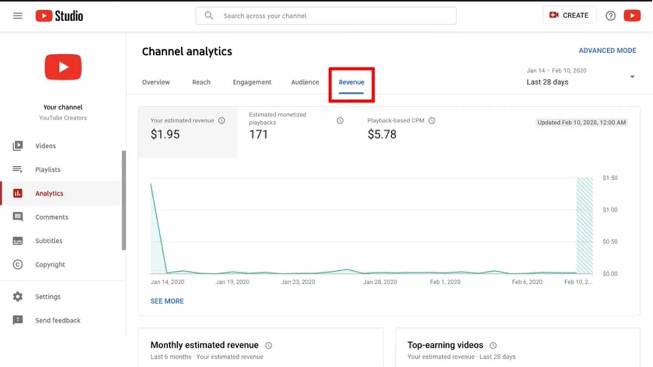Click the 'YouTube Creators' channel name
Viewport: 653px width, 367px height.
(63, 117)
